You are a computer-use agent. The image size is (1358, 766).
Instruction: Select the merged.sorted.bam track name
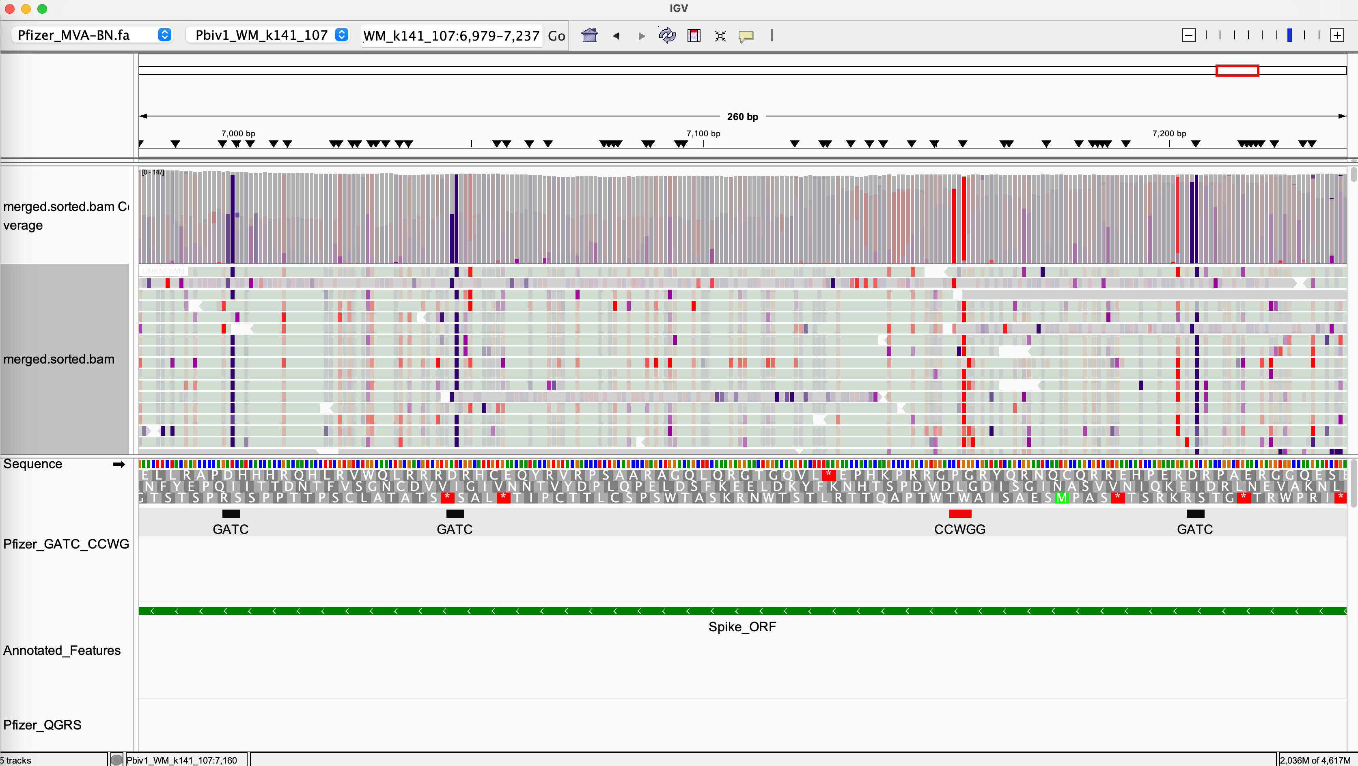click(x=58, y=359)
